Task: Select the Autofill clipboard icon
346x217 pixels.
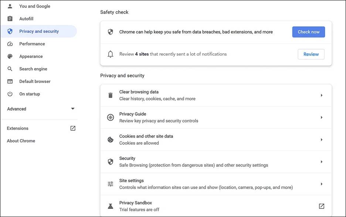Action: 10,19
